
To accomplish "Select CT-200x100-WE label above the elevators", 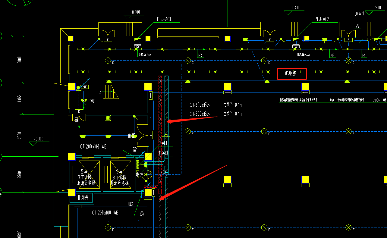I will 93,147.
